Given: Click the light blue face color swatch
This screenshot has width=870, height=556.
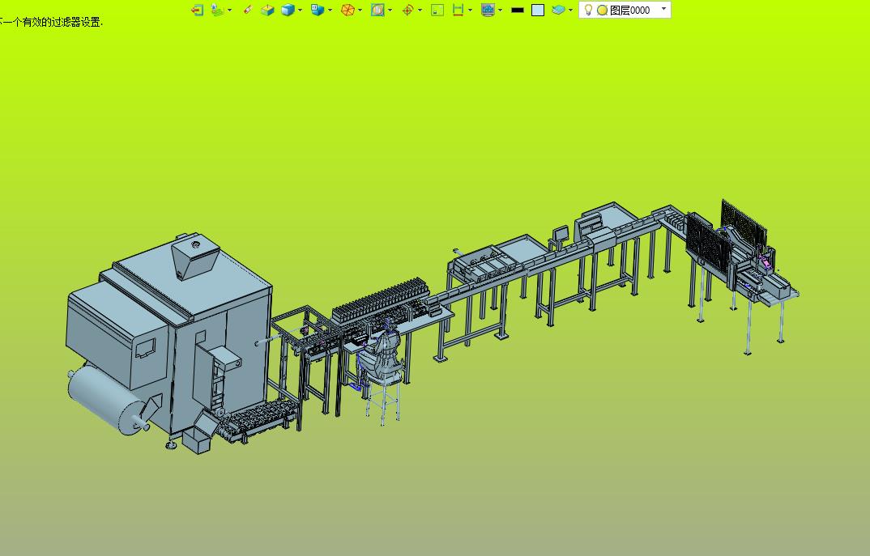Looking at the screenshot, I should (538, 10).
